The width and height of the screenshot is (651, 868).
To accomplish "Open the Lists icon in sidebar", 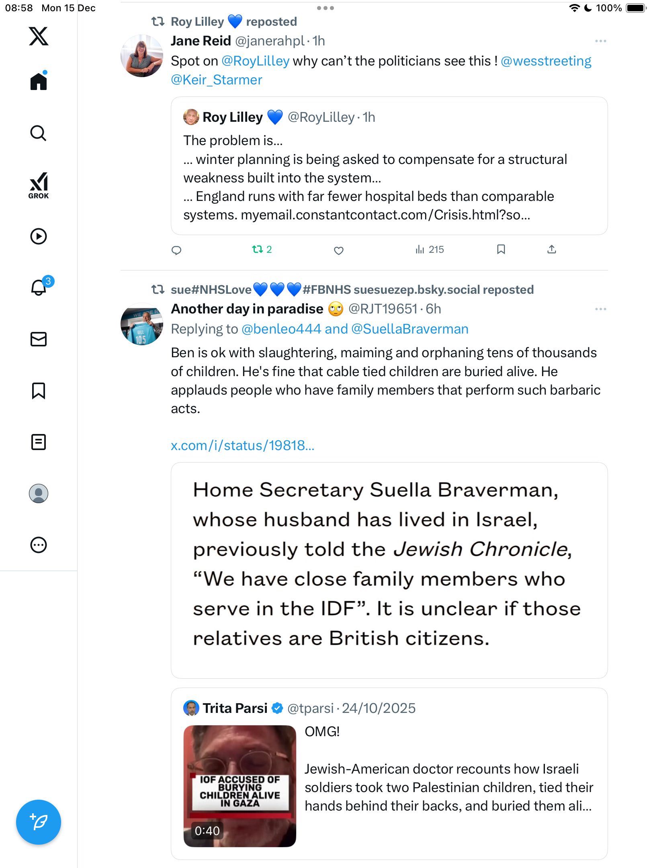I will [39, 442].
